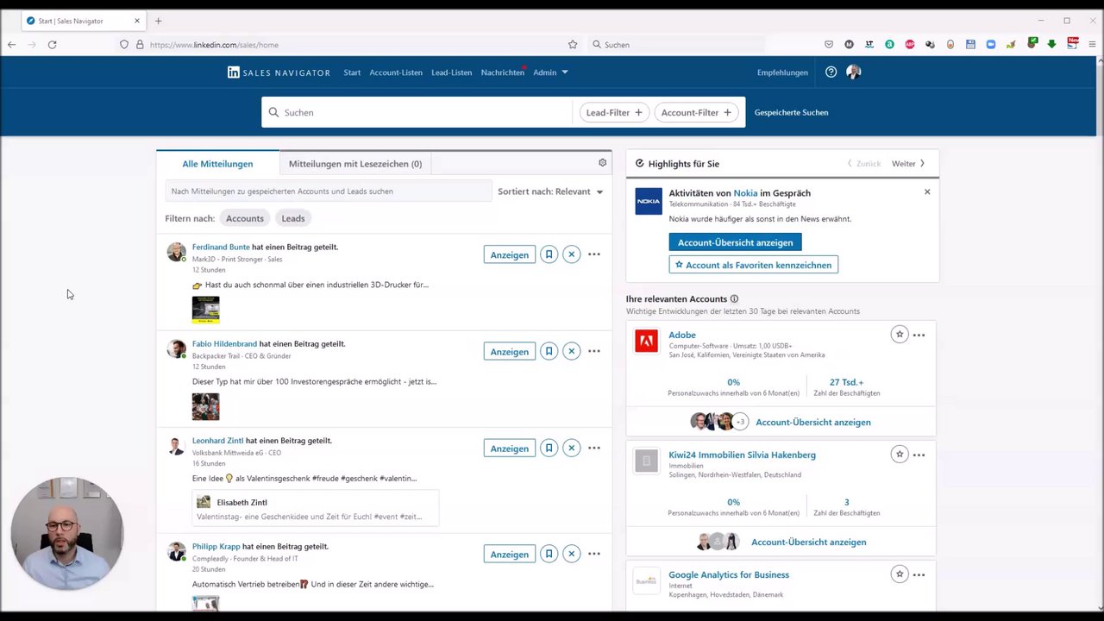Click Anzeigen for Philipp Krapp's post
Viewport: 1104px width, 621px height.
[x=510, y=554]
